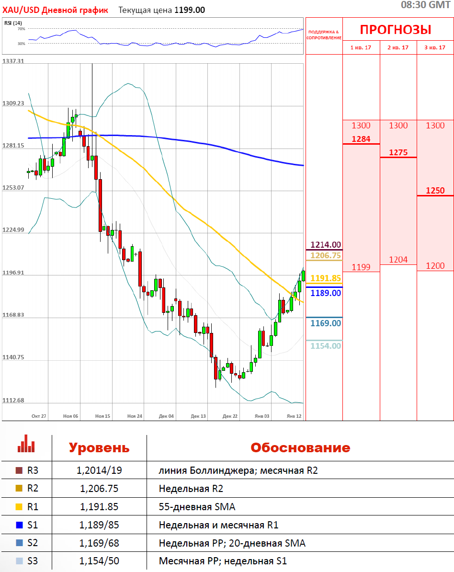Select the Обоснование table column header
The height and width of the screenshot is (572, 454).
click(300, 448)
